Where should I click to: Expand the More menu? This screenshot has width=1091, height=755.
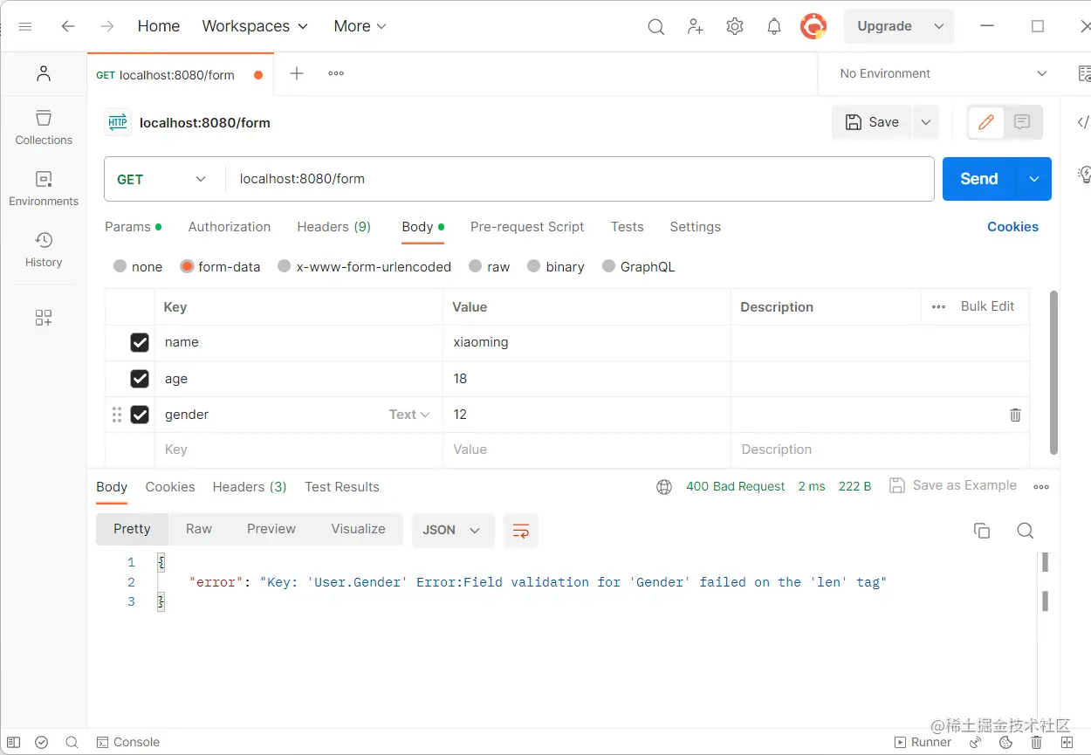[360, 26]
